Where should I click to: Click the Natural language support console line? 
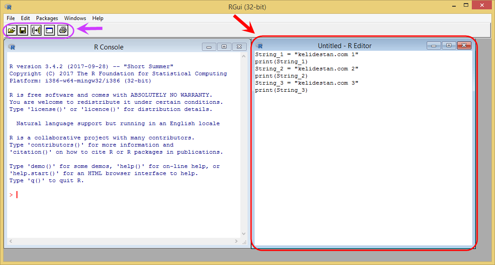[118, 123]
